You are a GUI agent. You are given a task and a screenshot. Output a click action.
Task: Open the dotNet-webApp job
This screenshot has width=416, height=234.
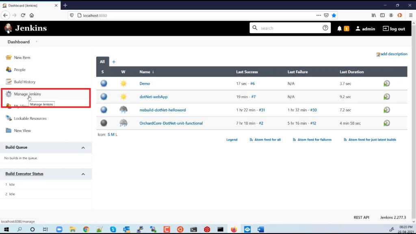(x=153, y=97)
